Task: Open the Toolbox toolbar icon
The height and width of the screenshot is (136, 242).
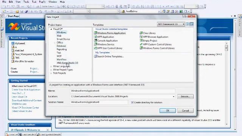Action: (x=177, y=11)
